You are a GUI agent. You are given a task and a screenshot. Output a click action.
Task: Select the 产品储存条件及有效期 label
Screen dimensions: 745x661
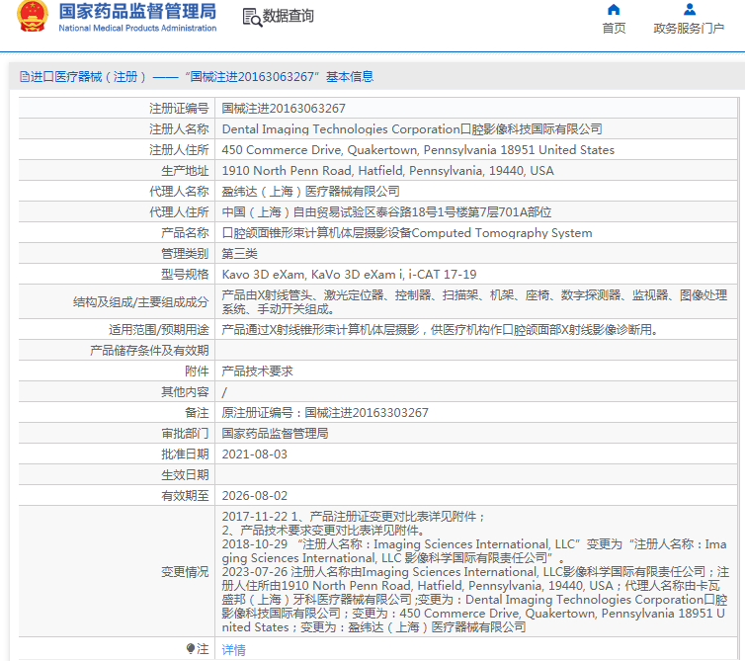pos(149,350)
